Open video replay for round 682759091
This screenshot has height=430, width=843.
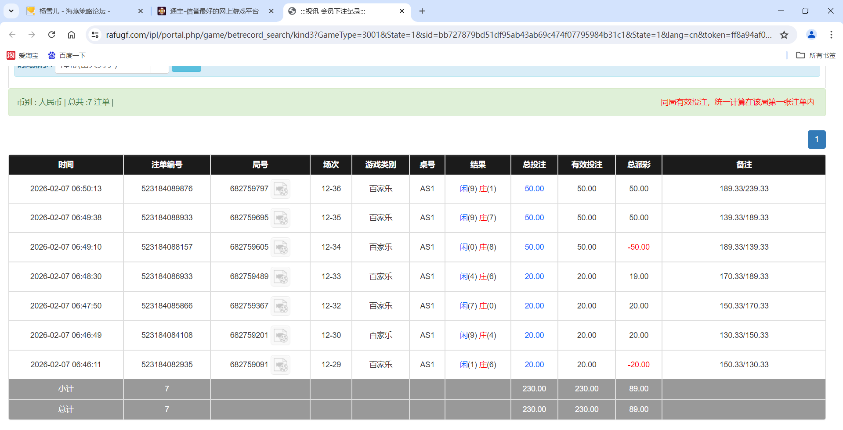281,364
